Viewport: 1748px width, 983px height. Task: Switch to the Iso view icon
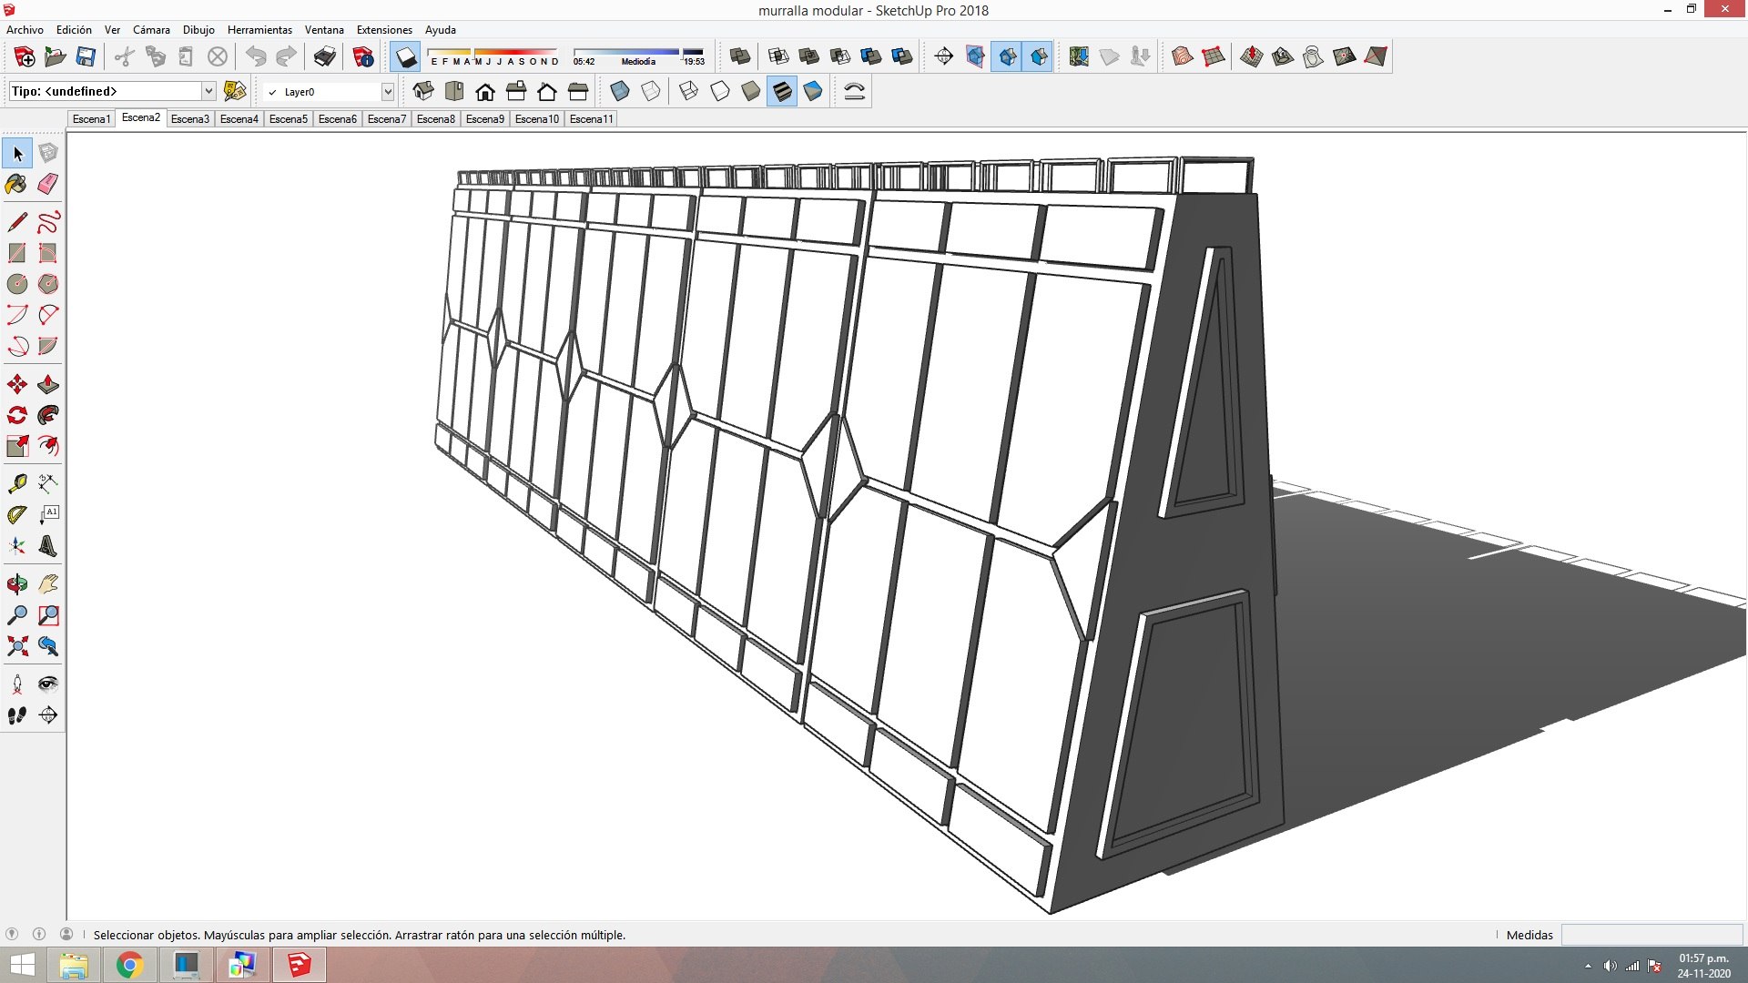point(423,91)
